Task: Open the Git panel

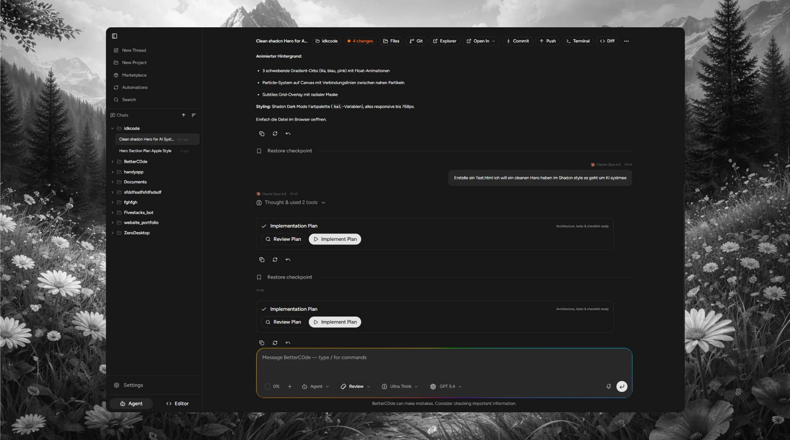Action: pos(416,41)
